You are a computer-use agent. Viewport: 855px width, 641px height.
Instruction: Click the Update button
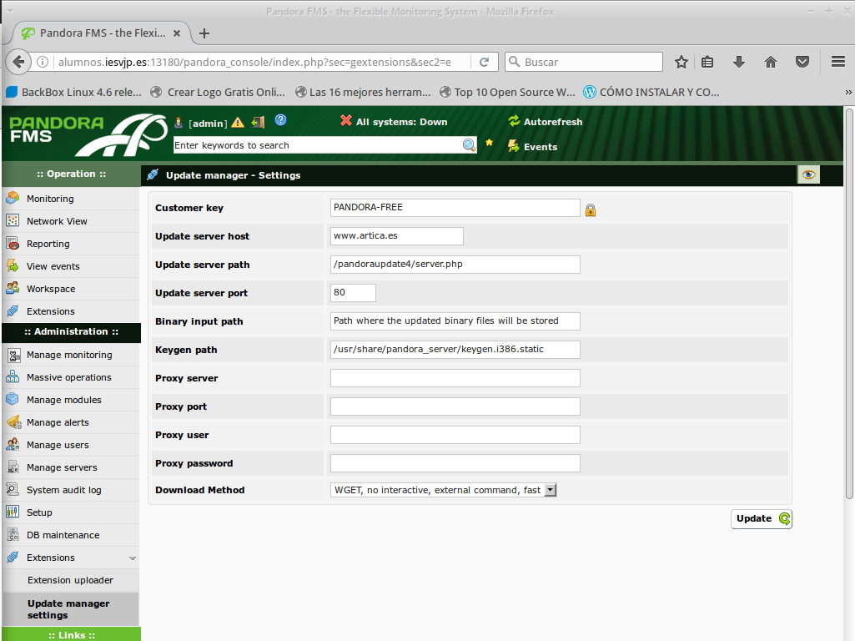(762, 518)
